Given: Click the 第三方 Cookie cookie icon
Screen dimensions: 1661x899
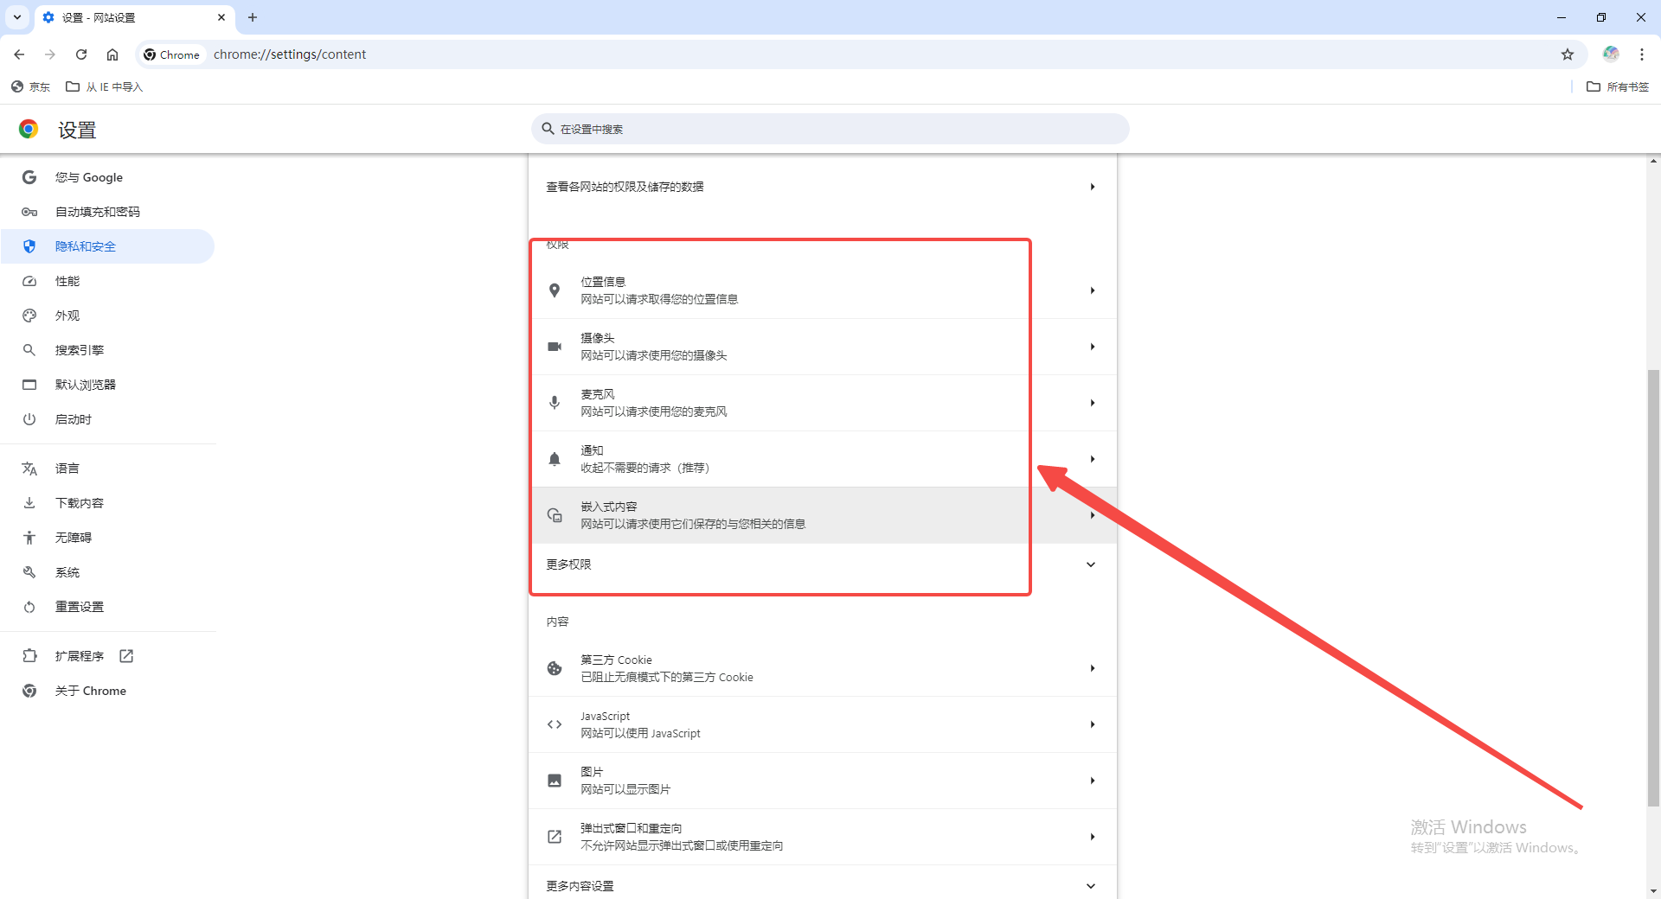Looking at the screenshot, I should pyautogui.click(x=555, y=668).
